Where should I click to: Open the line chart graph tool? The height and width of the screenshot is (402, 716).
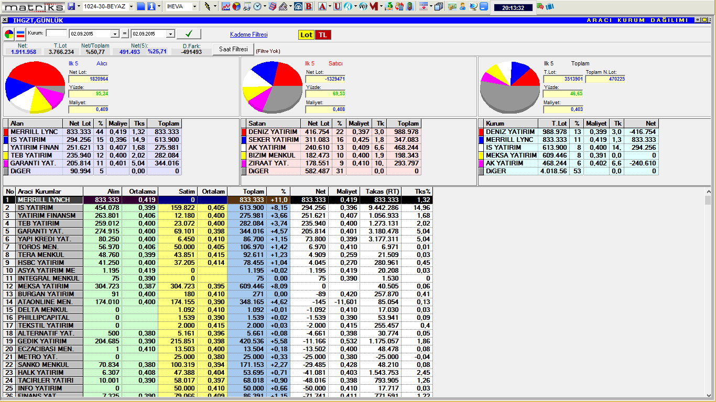[226, 7]
